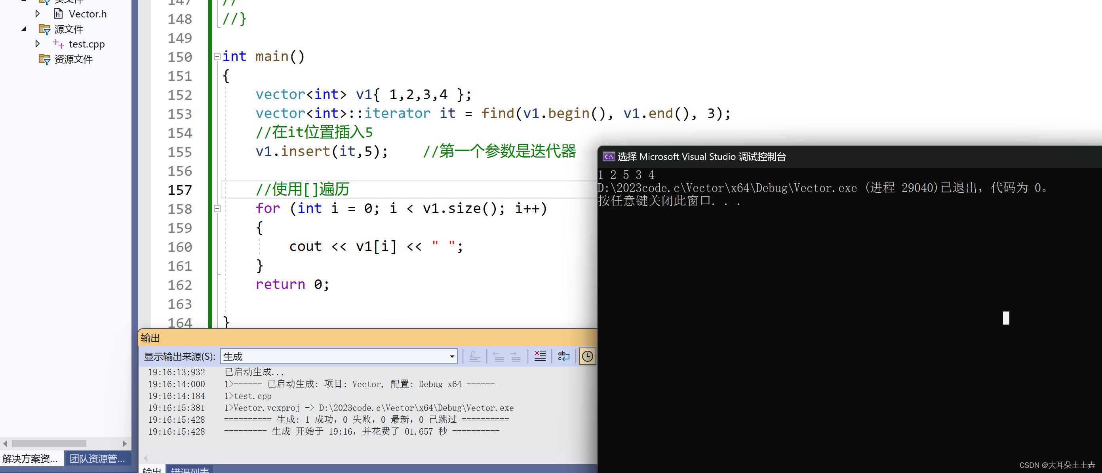The height and width of the screenshot is (473, 1102).
Task: Expand the Vector.h tree node
Action: [x=38, y=14]
